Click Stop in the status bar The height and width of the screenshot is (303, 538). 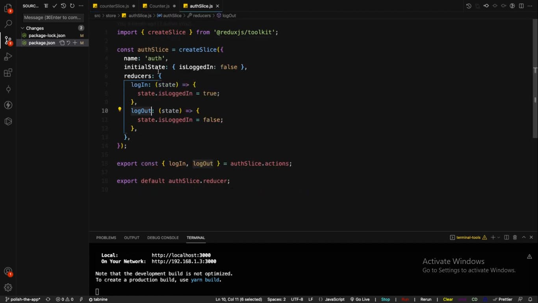pos(386,299)
